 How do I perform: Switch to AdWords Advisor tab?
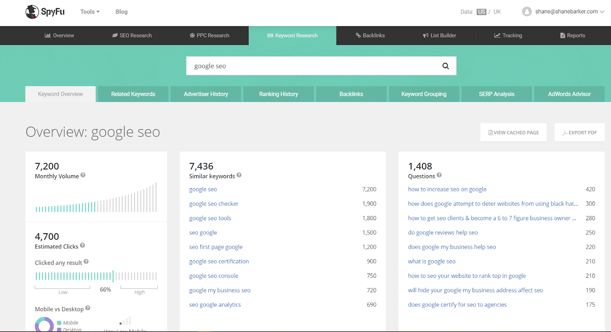569,94
